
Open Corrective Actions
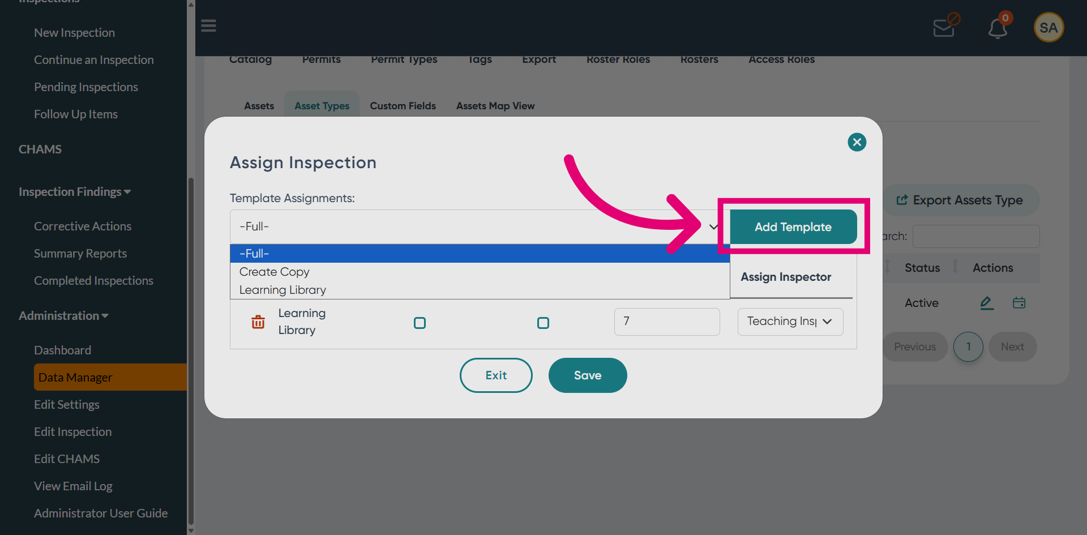click(x=83, y=226)
